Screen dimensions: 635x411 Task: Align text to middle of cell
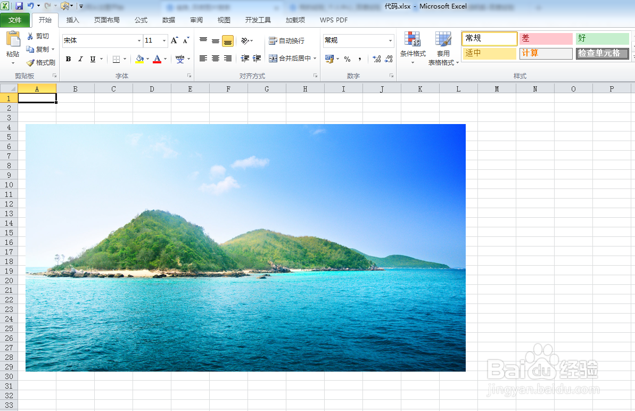click(x=216, y=40)
